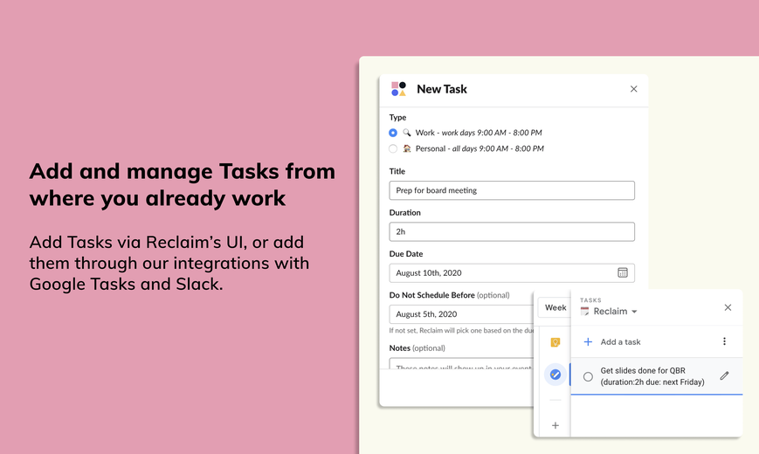Click the Duration field showing 2h
Viewport: 759px width, 454px height.
[512, 232]
